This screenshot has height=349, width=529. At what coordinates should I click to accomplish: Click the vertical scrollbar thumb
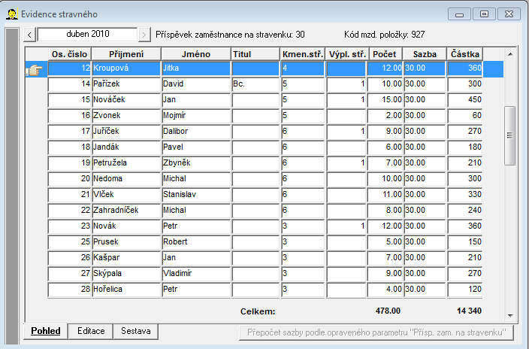pyautogui.click(x=509, y=135)
